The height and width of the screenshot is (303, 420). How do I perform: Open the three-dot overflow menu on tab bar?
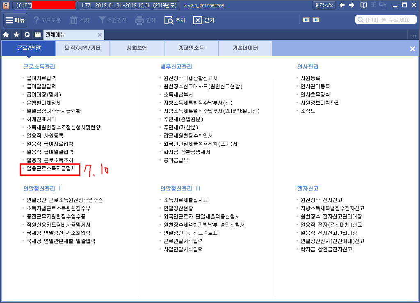tap(413, 36)
